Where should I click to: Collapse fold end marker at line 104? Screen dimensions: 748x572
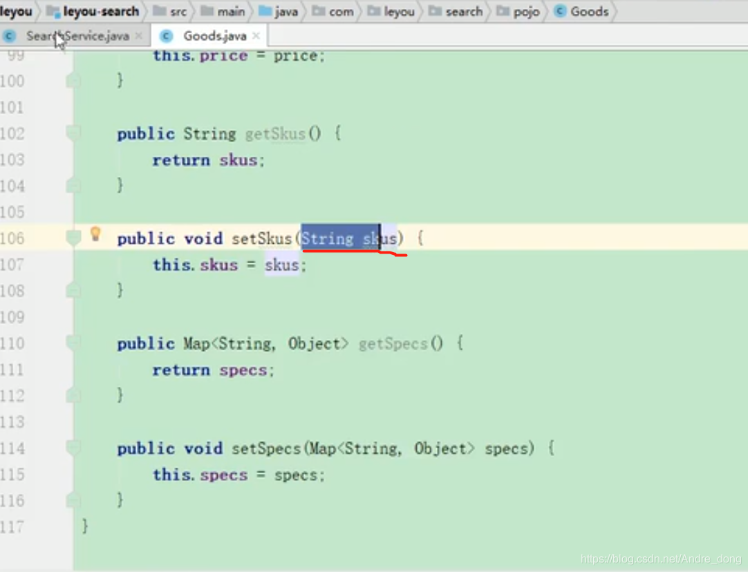click(73, 185)
